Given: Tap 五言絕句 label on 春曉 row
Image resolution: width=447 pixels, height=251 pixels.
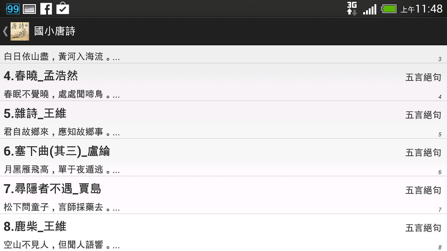Looking at the screenshot, I should (x=423, y=77).
